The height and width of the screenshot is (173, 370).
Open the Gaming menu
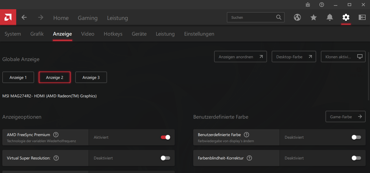(88, 18)
